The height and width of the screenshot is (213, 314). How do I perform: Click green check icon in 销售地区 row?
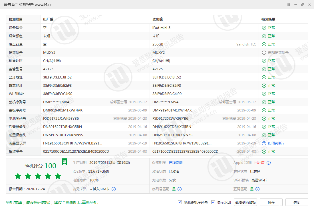264,61
